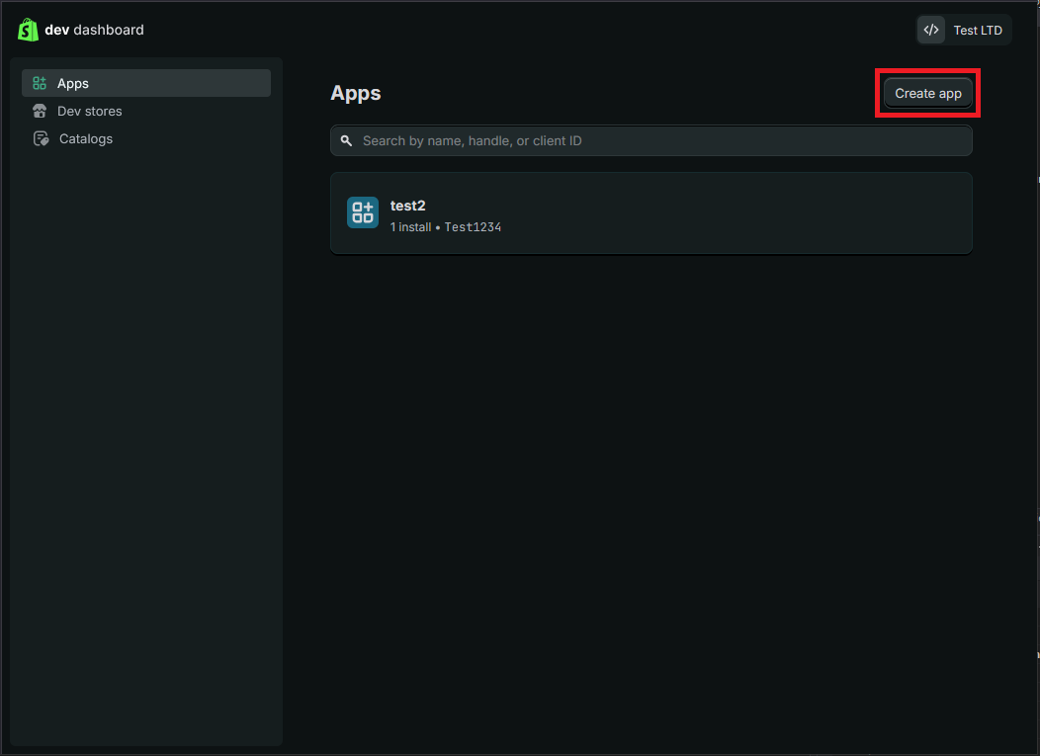Click the Apps grid icon in sidebar
Screen dimensions: 1040x756
point(40,84)
